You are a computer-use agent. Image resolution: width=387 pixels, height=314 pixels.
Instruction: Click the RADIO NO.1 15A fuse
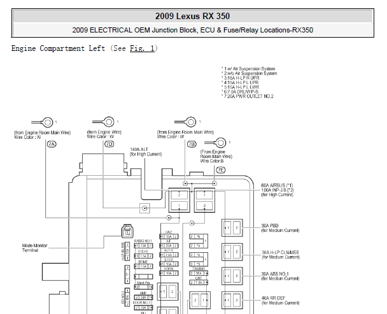(x=143, y=246)
